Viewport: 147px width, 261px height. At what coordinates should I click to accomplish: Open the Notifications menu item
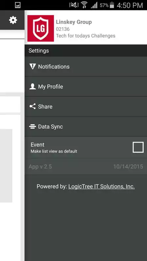click(86, 67)
